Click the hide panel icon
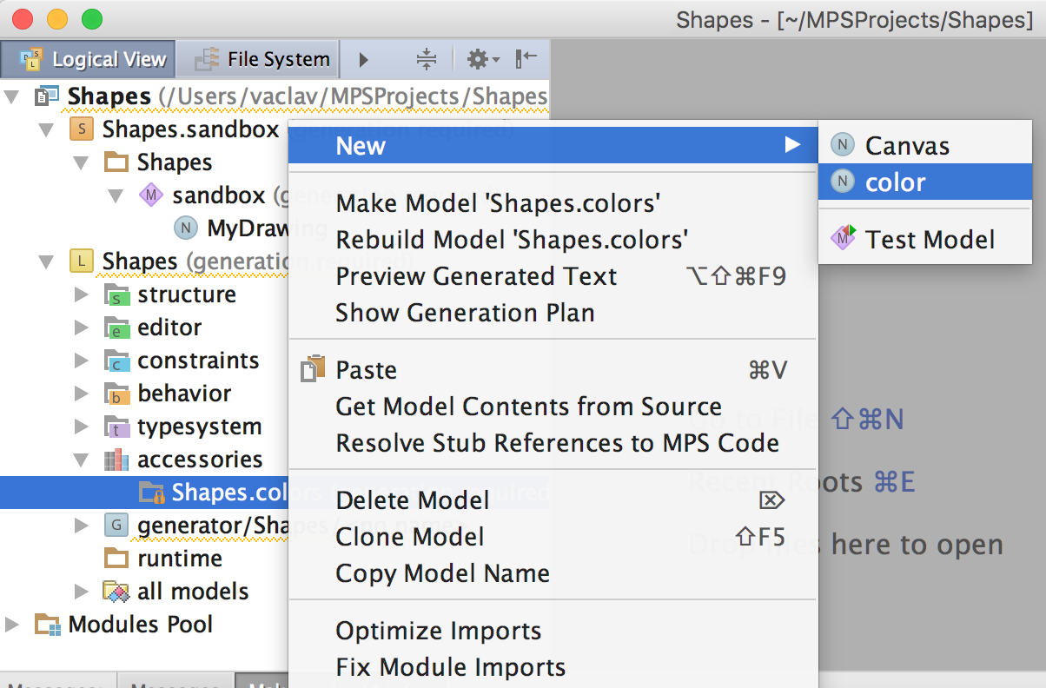Screen dimensions: 1046x688 click(x=526, y=59)
